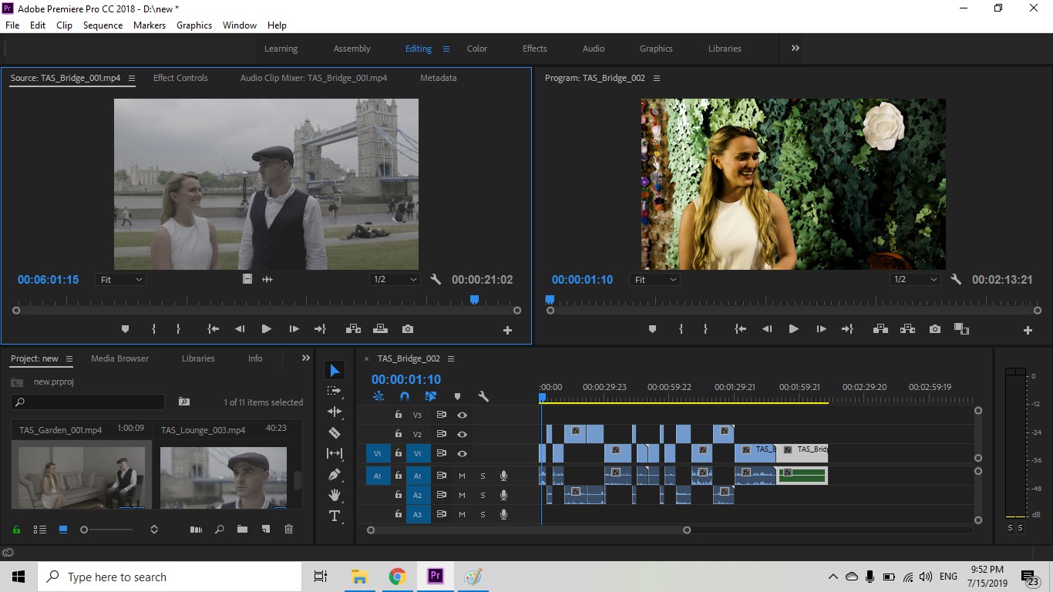Click the Source monitor blue playhead
Image resolution: width=1053 pixels, height=592 pixels.
[474, 300]
